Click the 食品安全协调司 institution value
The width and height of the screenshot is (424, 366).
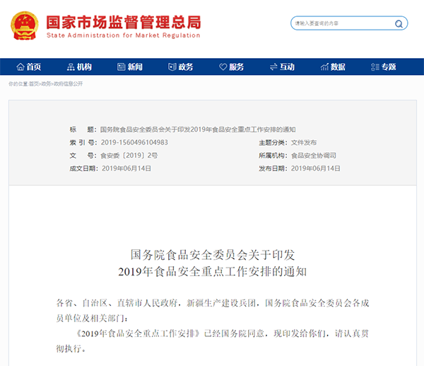314,156
